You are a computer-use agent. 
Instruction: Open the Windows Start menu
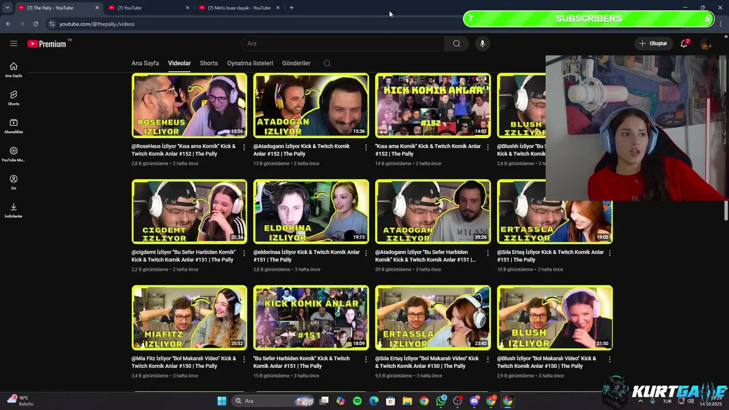[x=222, y=401]
